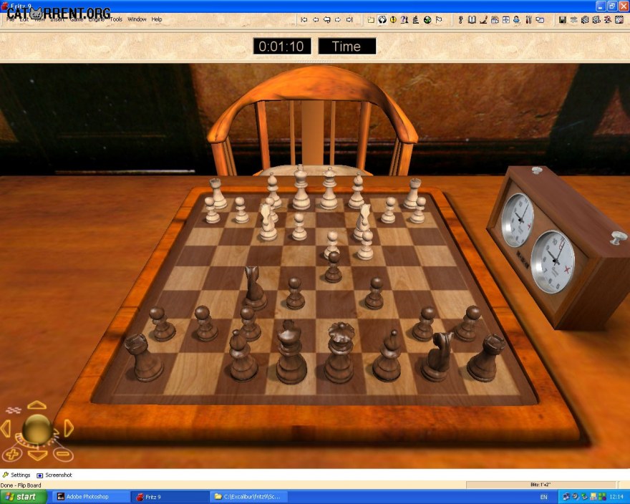Switch to Adobe Photoshop in taskbar
The image size is (630, 504).
[90, 497]
